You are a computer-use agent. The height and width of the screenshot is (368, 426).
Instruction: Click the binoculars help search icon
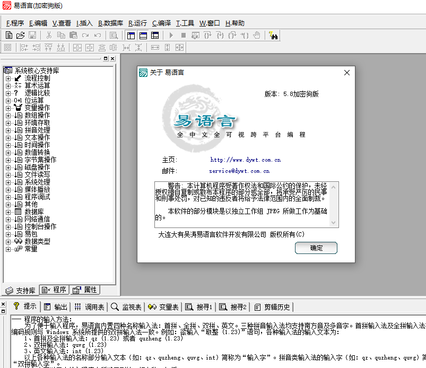273,36
